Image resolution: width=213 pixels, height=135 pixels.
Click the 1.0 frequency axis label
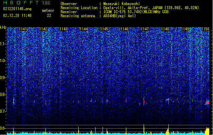click(3, 61)
